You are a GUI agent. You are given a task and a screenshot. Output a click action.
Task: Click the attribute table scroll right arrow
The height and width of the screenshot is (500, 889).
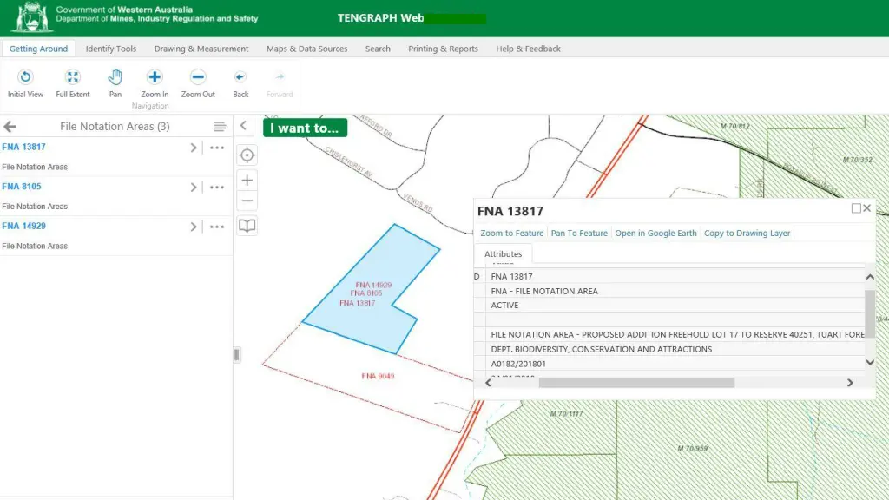tap(850, 383)
